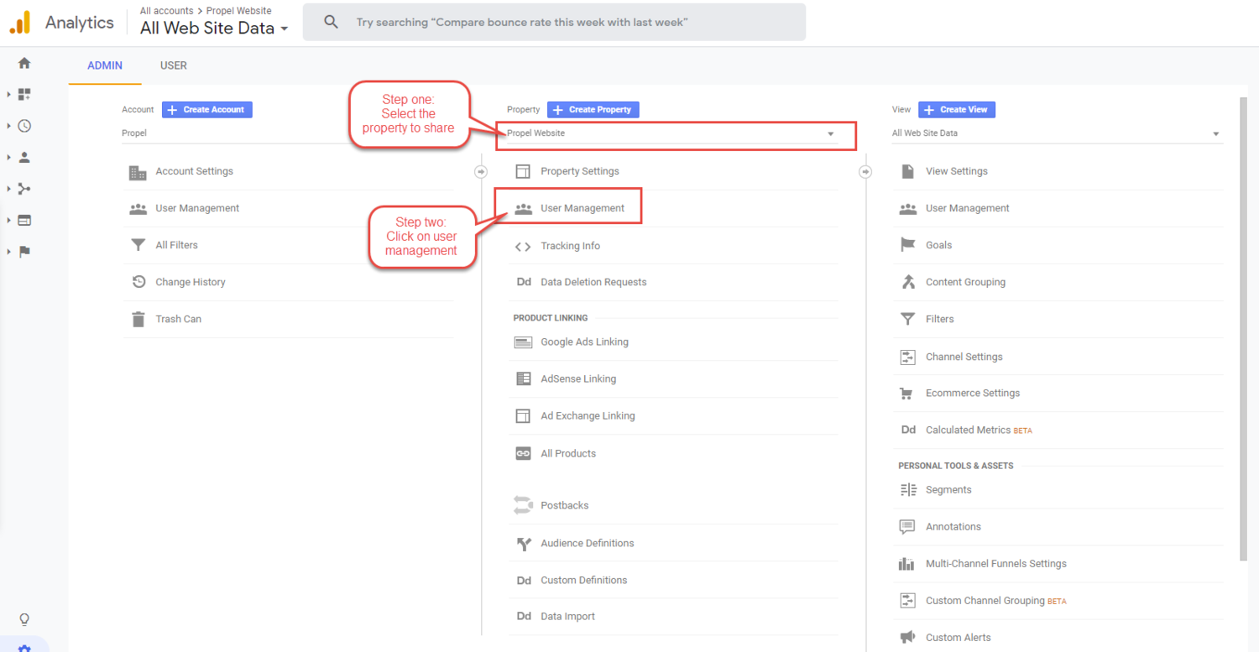Click the Trash Can icon
Image resolution: width=1259 pixels, height=652 pixels.
(138, 319)
